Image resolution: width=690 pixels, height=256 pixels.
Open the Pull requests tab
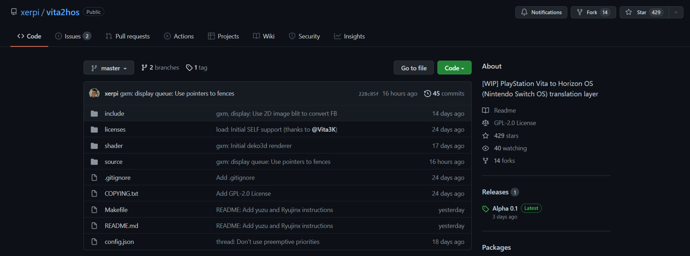pos(127,36)
